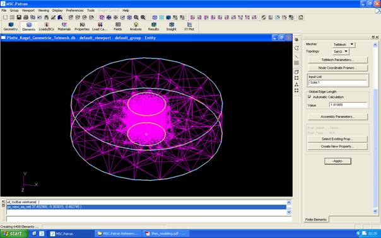The height and width of the screenshot is (238, 381).
Task: Open the Group menu
Action: tap(14, 11)
